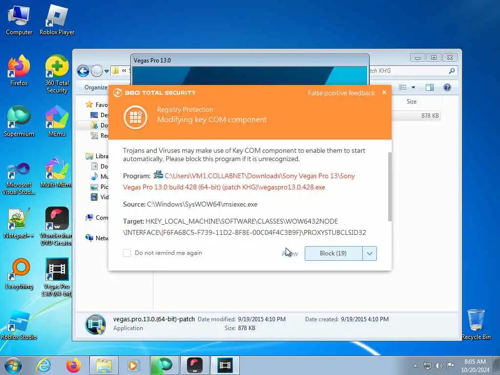Allow the registry modification

pyautogui.click(x=290, y=253)
